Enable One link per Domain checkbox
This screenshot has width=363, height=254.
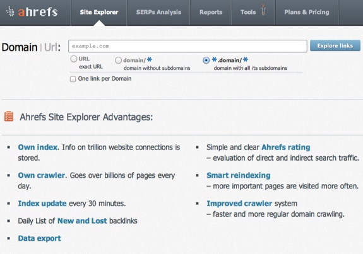[x=73, y=79]
